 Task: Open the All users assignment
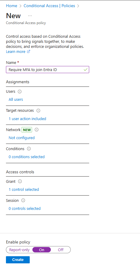tap(16, 100)
